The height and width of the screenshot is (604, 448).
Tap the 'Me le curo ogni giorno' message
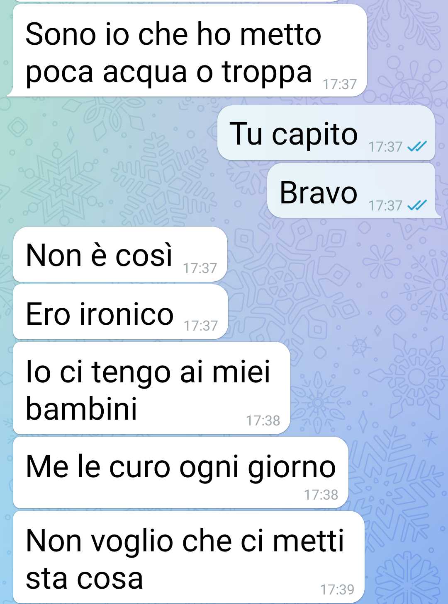coord(181,473)
